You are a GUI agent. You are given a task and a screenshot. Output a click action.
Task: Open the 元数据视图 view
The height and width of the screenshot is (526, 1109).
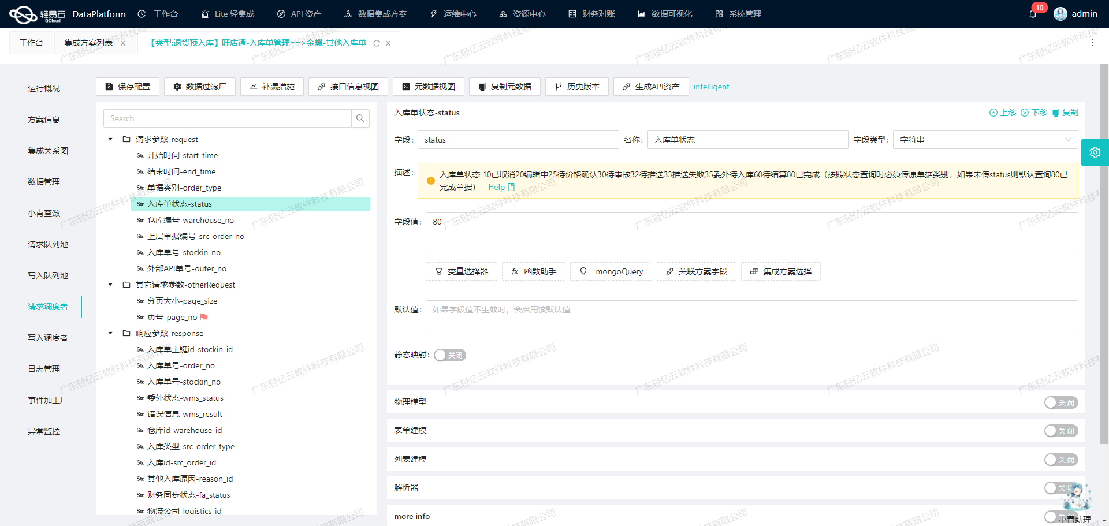[428, 87]
